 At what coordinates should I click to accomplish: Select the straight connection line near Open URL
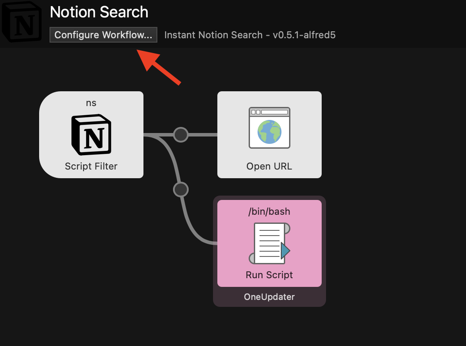click(x=203, y=135)
